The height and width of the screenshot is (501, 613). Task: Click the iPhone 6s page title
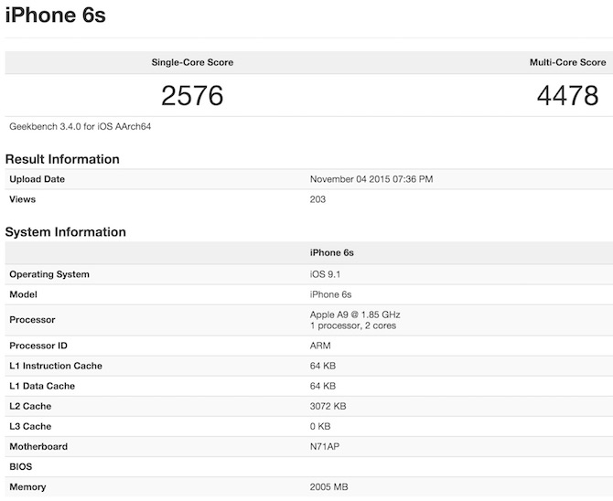[x=55, y=16]
